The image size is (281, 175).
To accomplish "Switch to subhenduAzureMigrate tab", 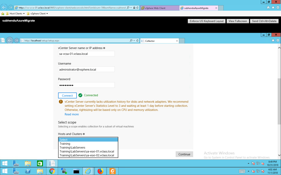I will (197, 8).
